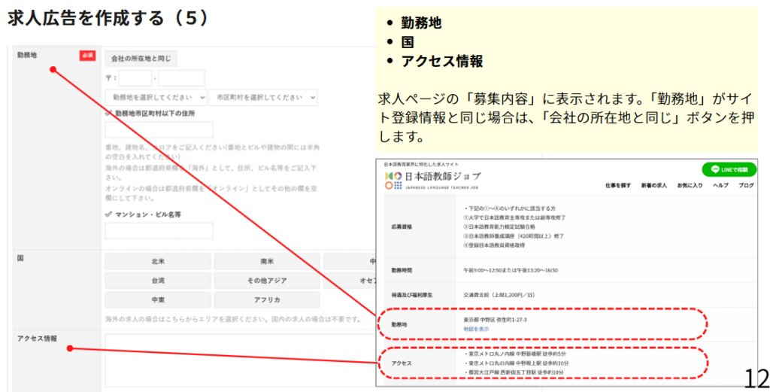Select the その他アジア region button
Image resolution: width=770 pixels, height=392 pixels.
(x=266, y=281)
